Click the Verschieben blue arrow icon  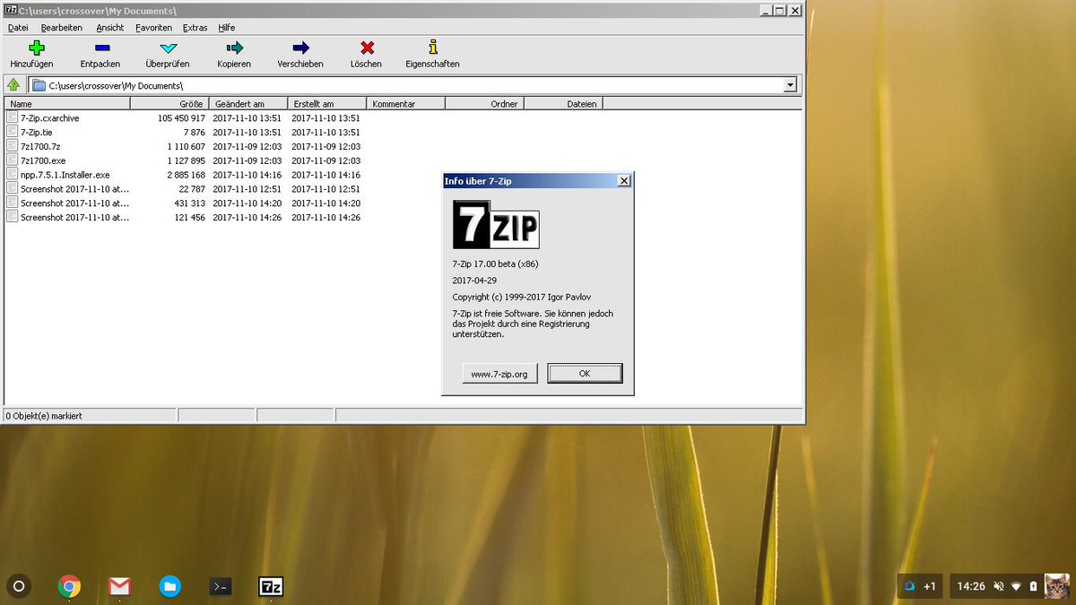[x=300, y=48]
